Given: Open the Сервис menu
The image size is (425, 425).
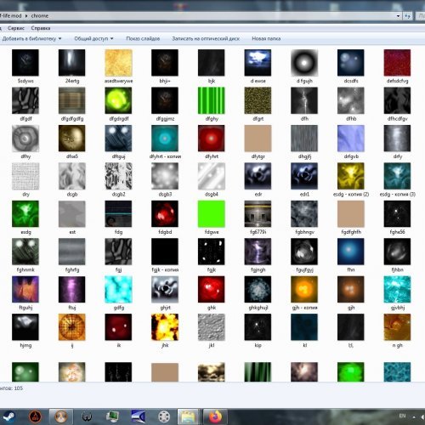Looking at the screenshot, I should point(16,28).
